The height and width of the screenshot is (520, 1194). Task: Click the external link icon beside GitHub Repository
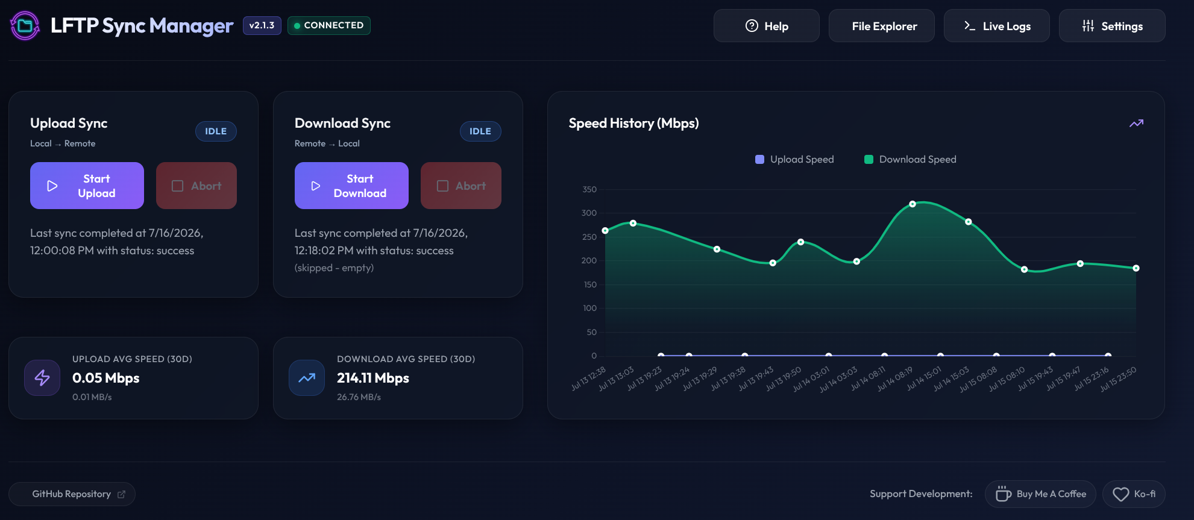pos(121,494)
